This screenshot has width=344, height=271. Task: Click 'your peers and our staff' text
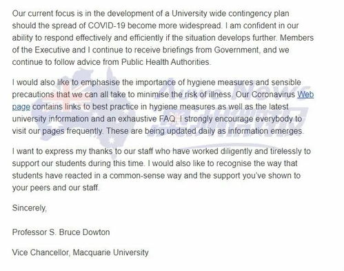tap(55, 188)
